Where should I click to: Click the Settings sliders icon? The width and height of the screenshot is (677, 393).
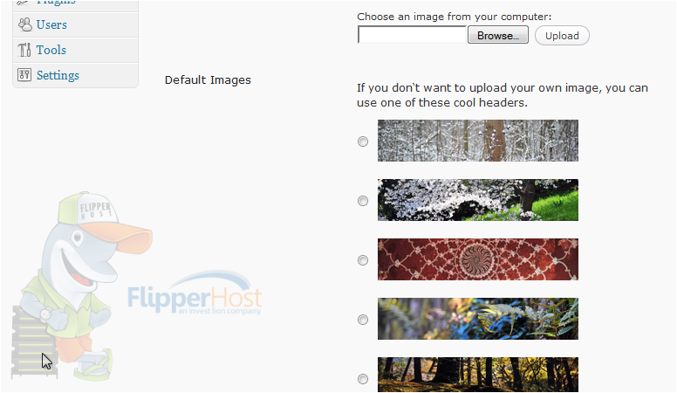pyautogui.click(x=24, y=75)
